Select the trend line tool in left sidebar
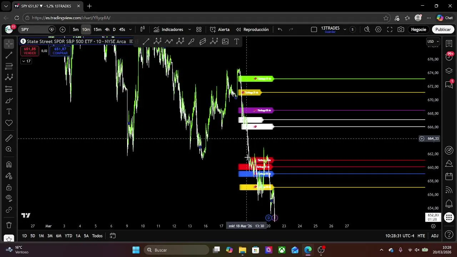Screen dimensions: 457x257 tap(9, 55)
